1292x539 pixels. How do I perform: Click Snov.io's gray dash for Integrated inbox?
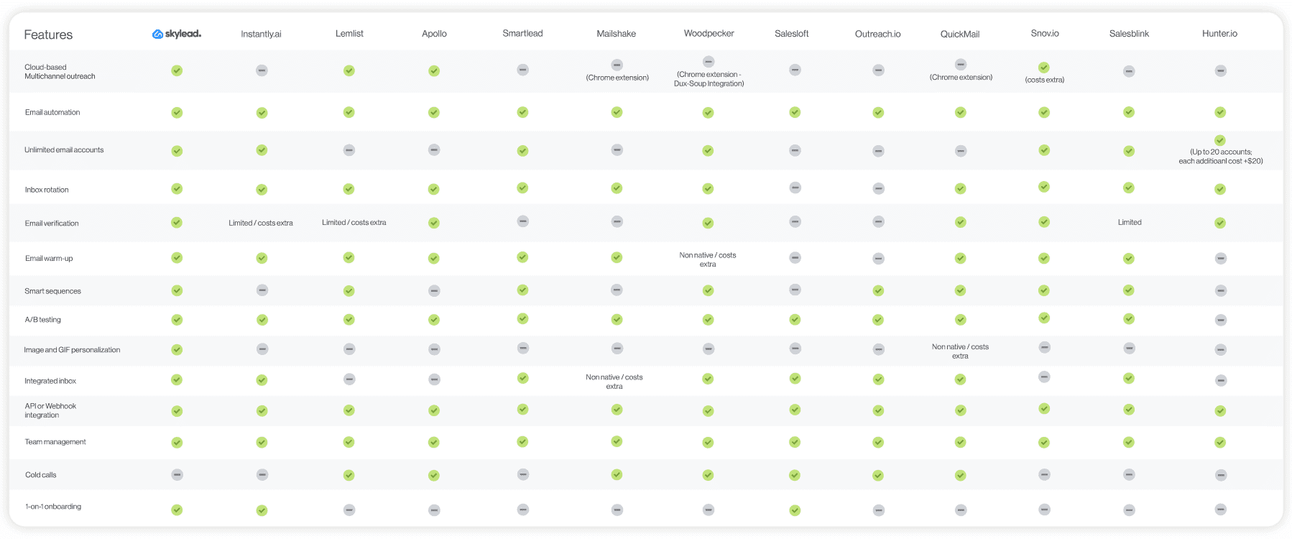pyautogui.click(x=1044, y=377)
